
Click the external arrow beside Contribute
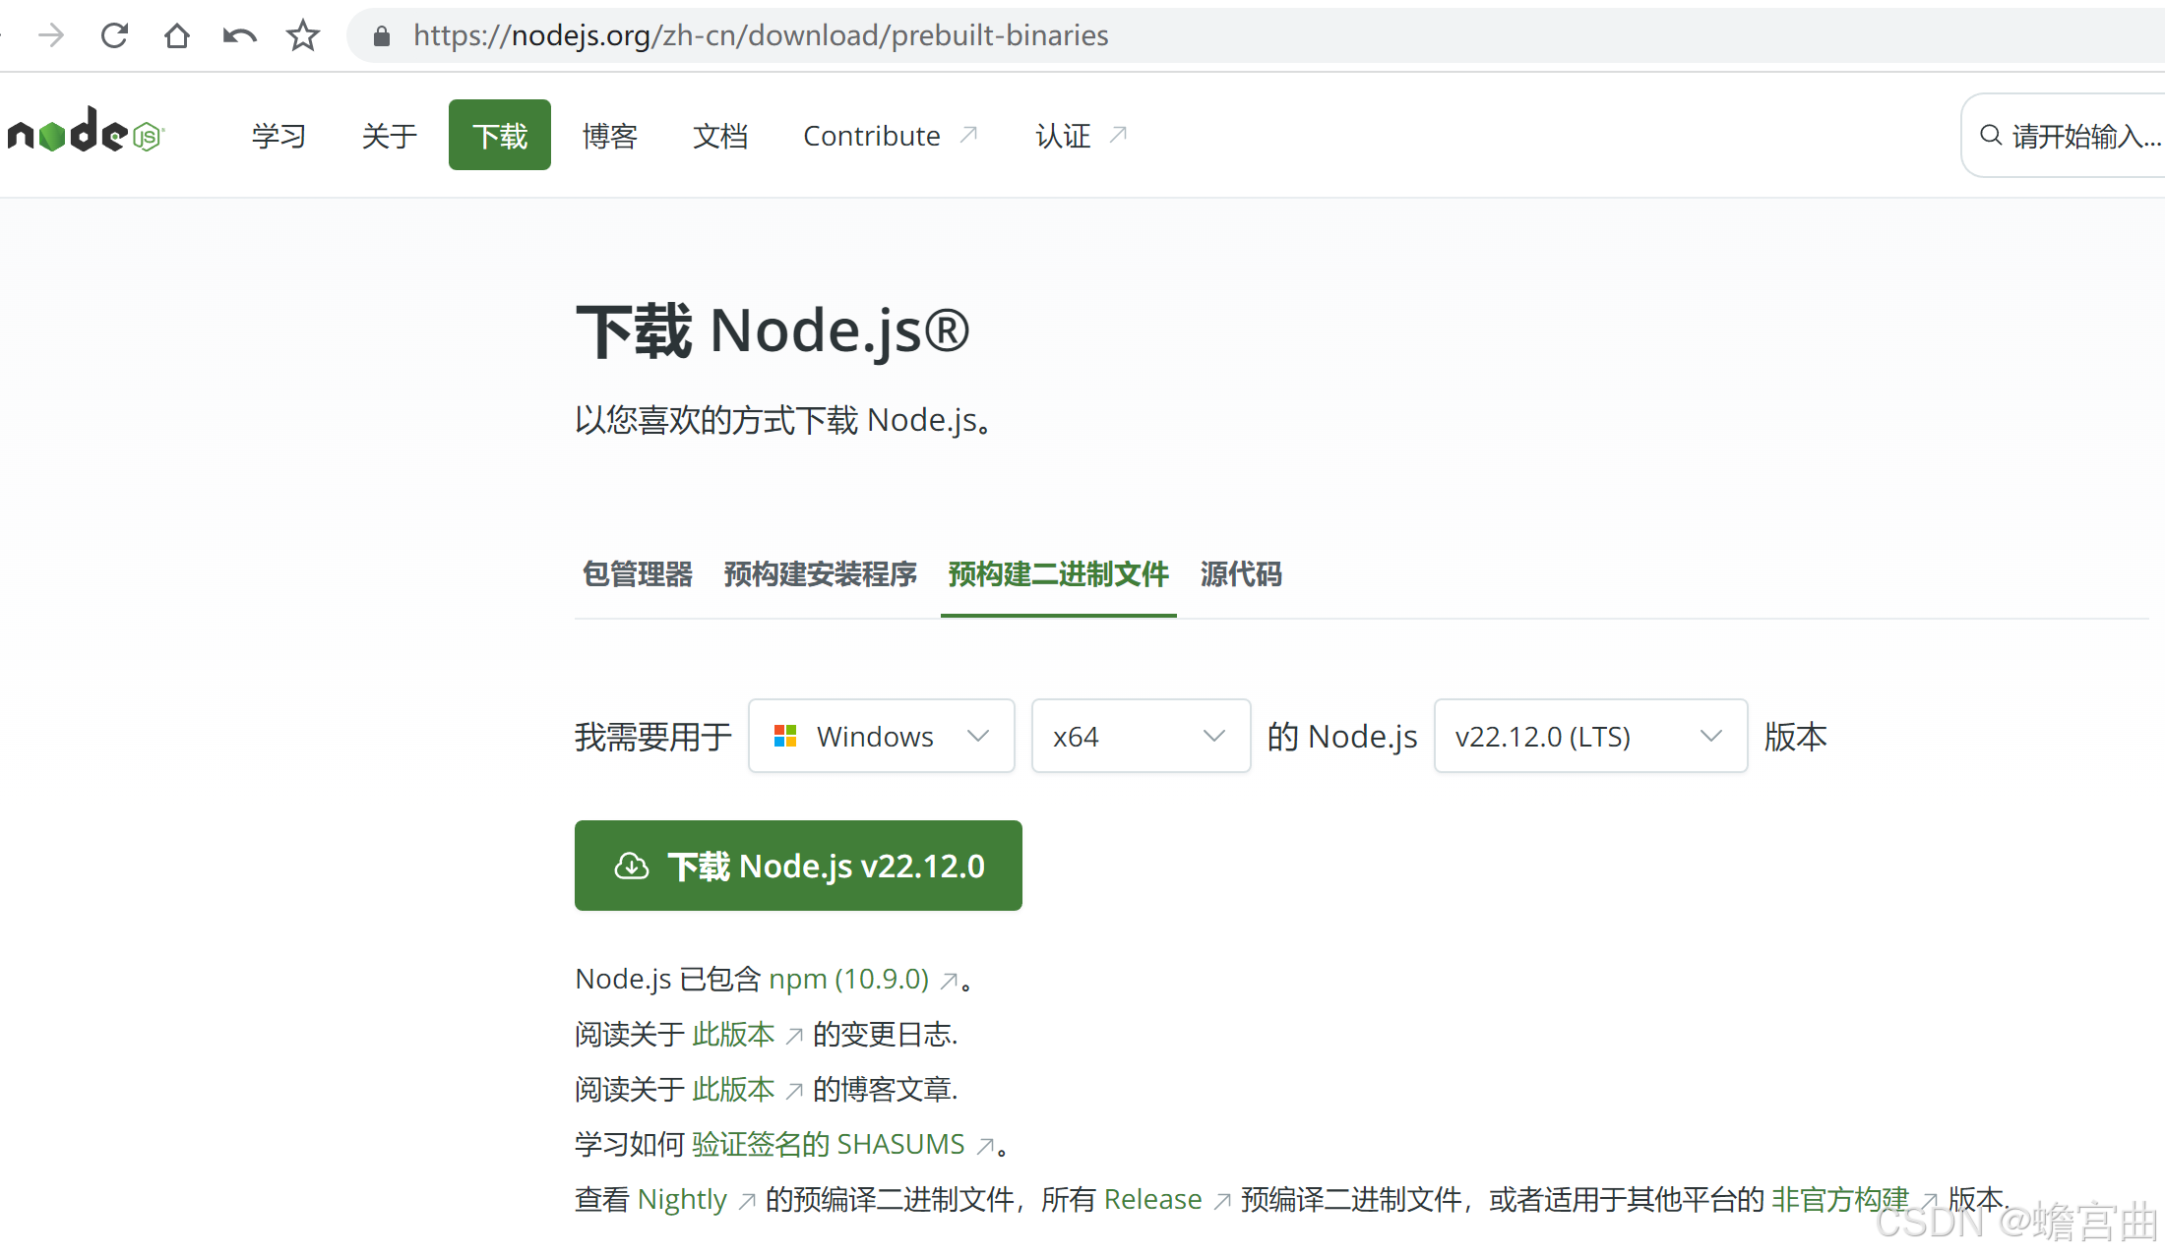968,134
